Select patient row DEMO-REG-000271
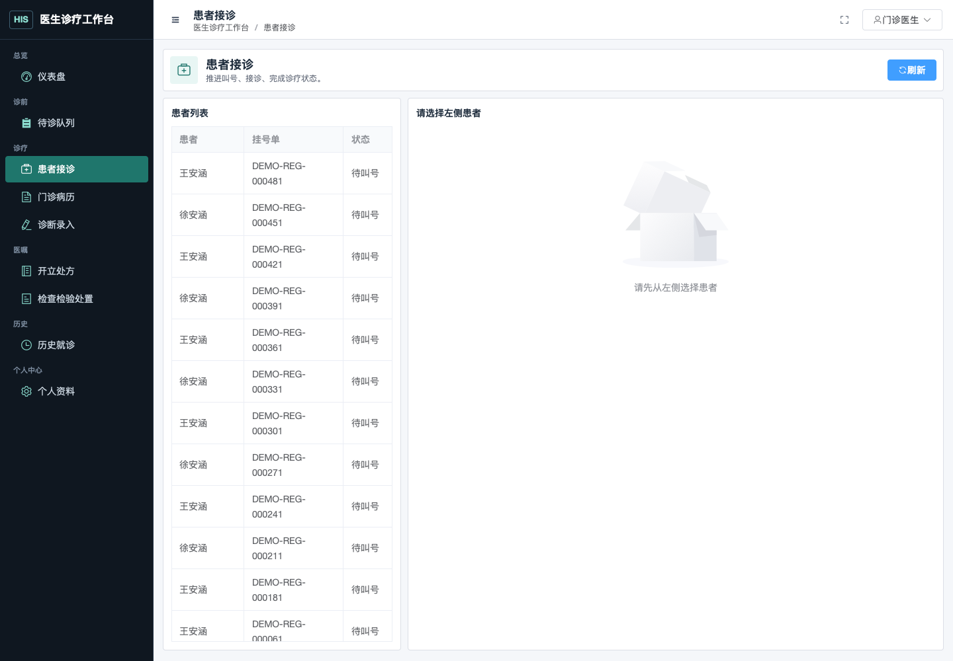This screenshot has height=661, width=953. (282, 465)
